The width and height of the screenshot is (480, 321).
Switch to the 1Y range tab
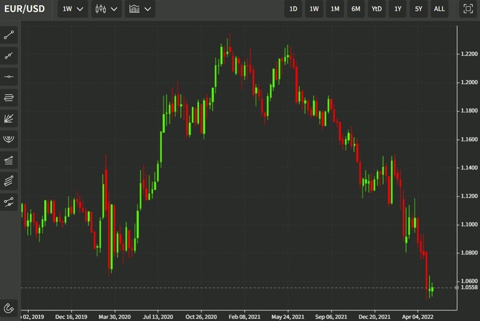click(397, 9)
